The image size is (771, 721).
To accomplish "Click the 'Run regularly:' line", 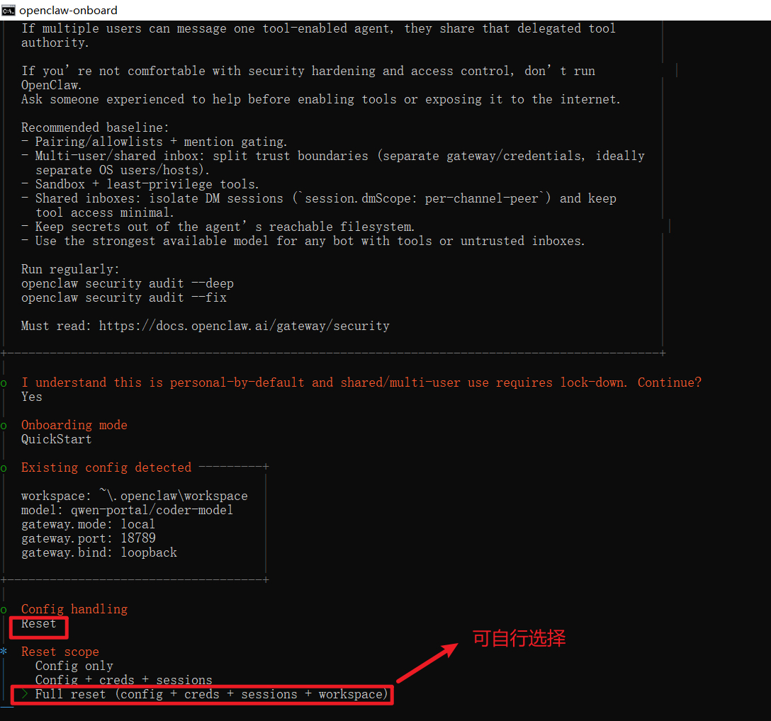I will coord(70,269).
